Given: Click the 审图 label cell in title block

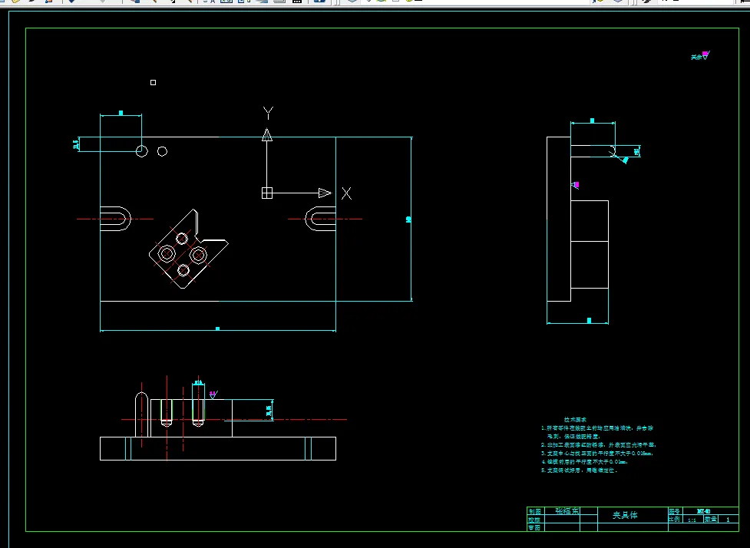Looking at the screenshot, I should pos(535,527).
